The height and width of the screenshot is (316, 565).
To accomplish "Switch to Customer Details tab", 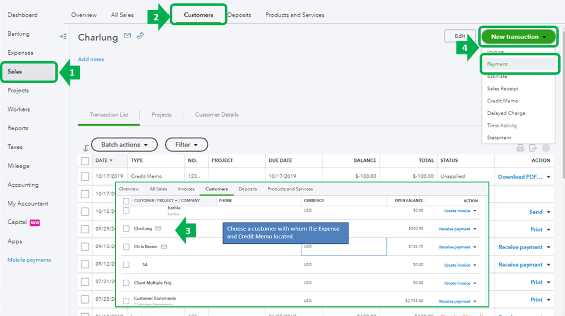I will point(217,114).
